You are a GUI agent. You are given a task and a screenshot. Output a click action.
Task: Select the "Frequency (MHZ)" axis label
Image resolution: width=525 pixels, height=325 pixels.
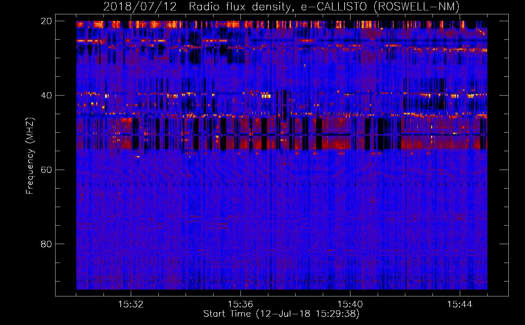[30, 156]
